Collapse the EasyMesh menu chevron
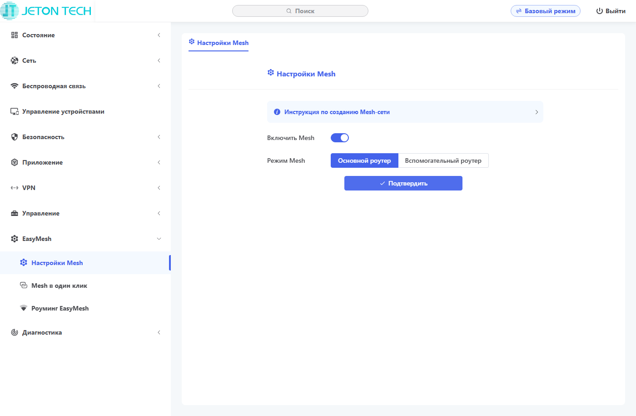636x416 pixels. 159,239
